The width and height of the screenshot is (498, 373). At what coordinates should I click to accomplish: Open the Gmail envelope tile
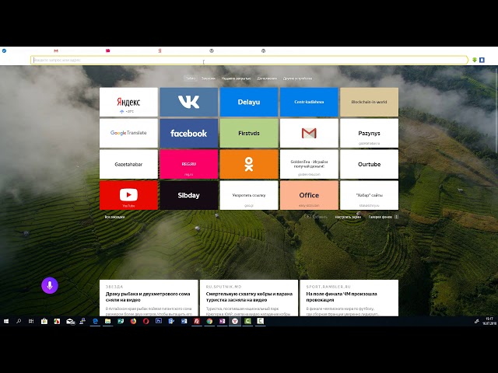(x=309, y=133)
